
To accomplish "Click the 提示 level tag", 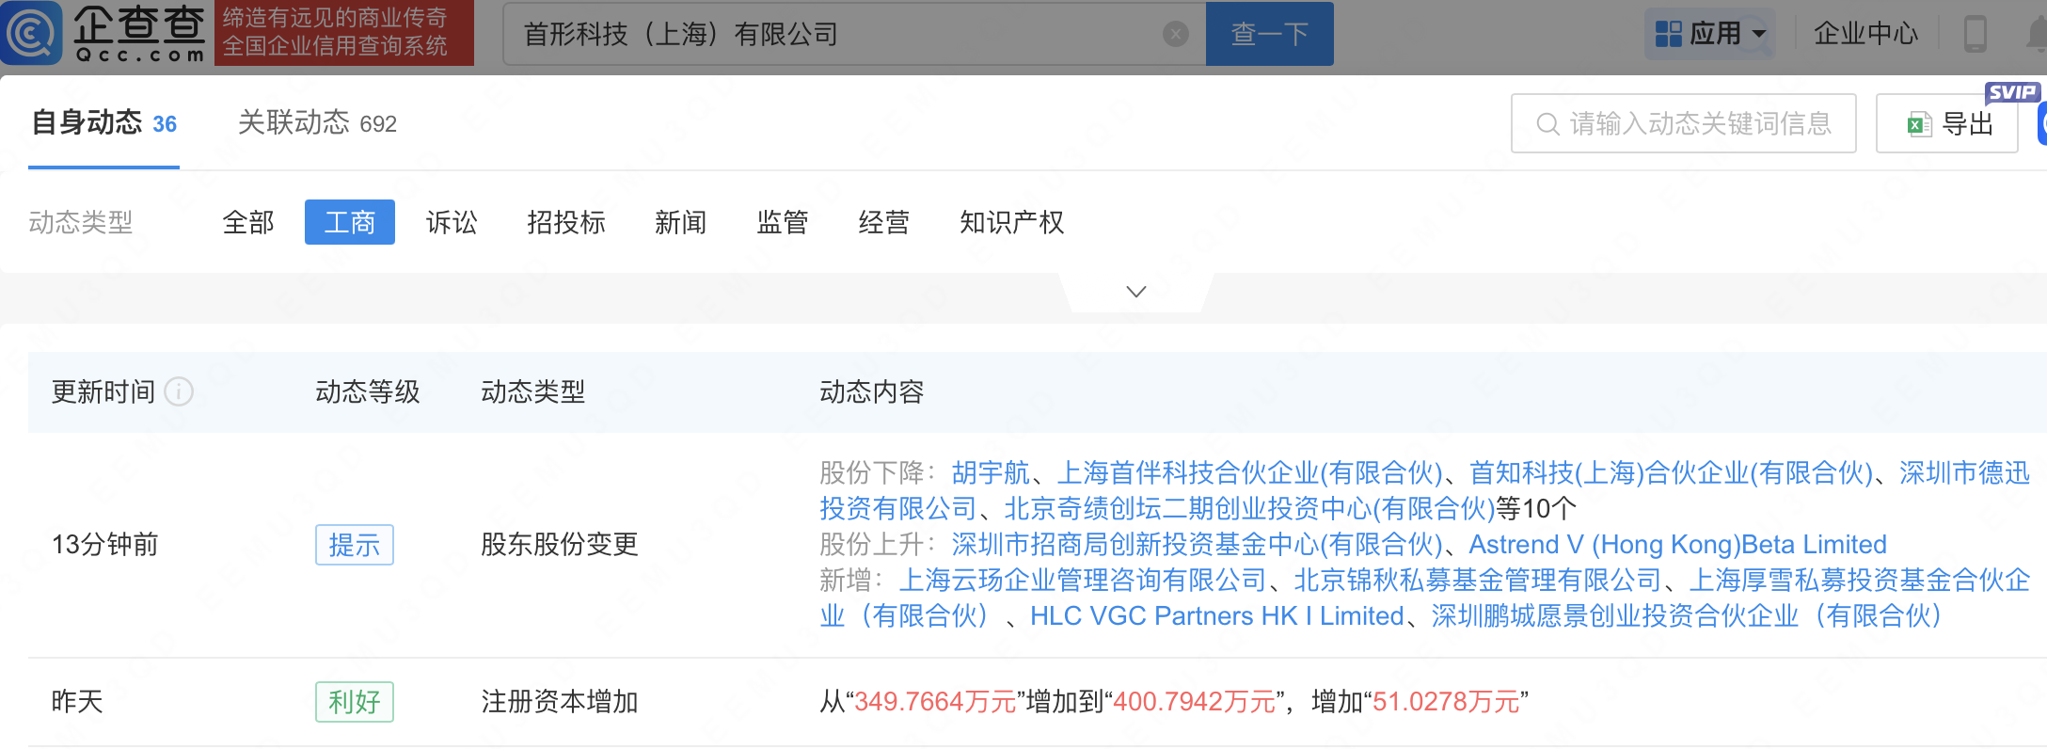I will 354,545.
